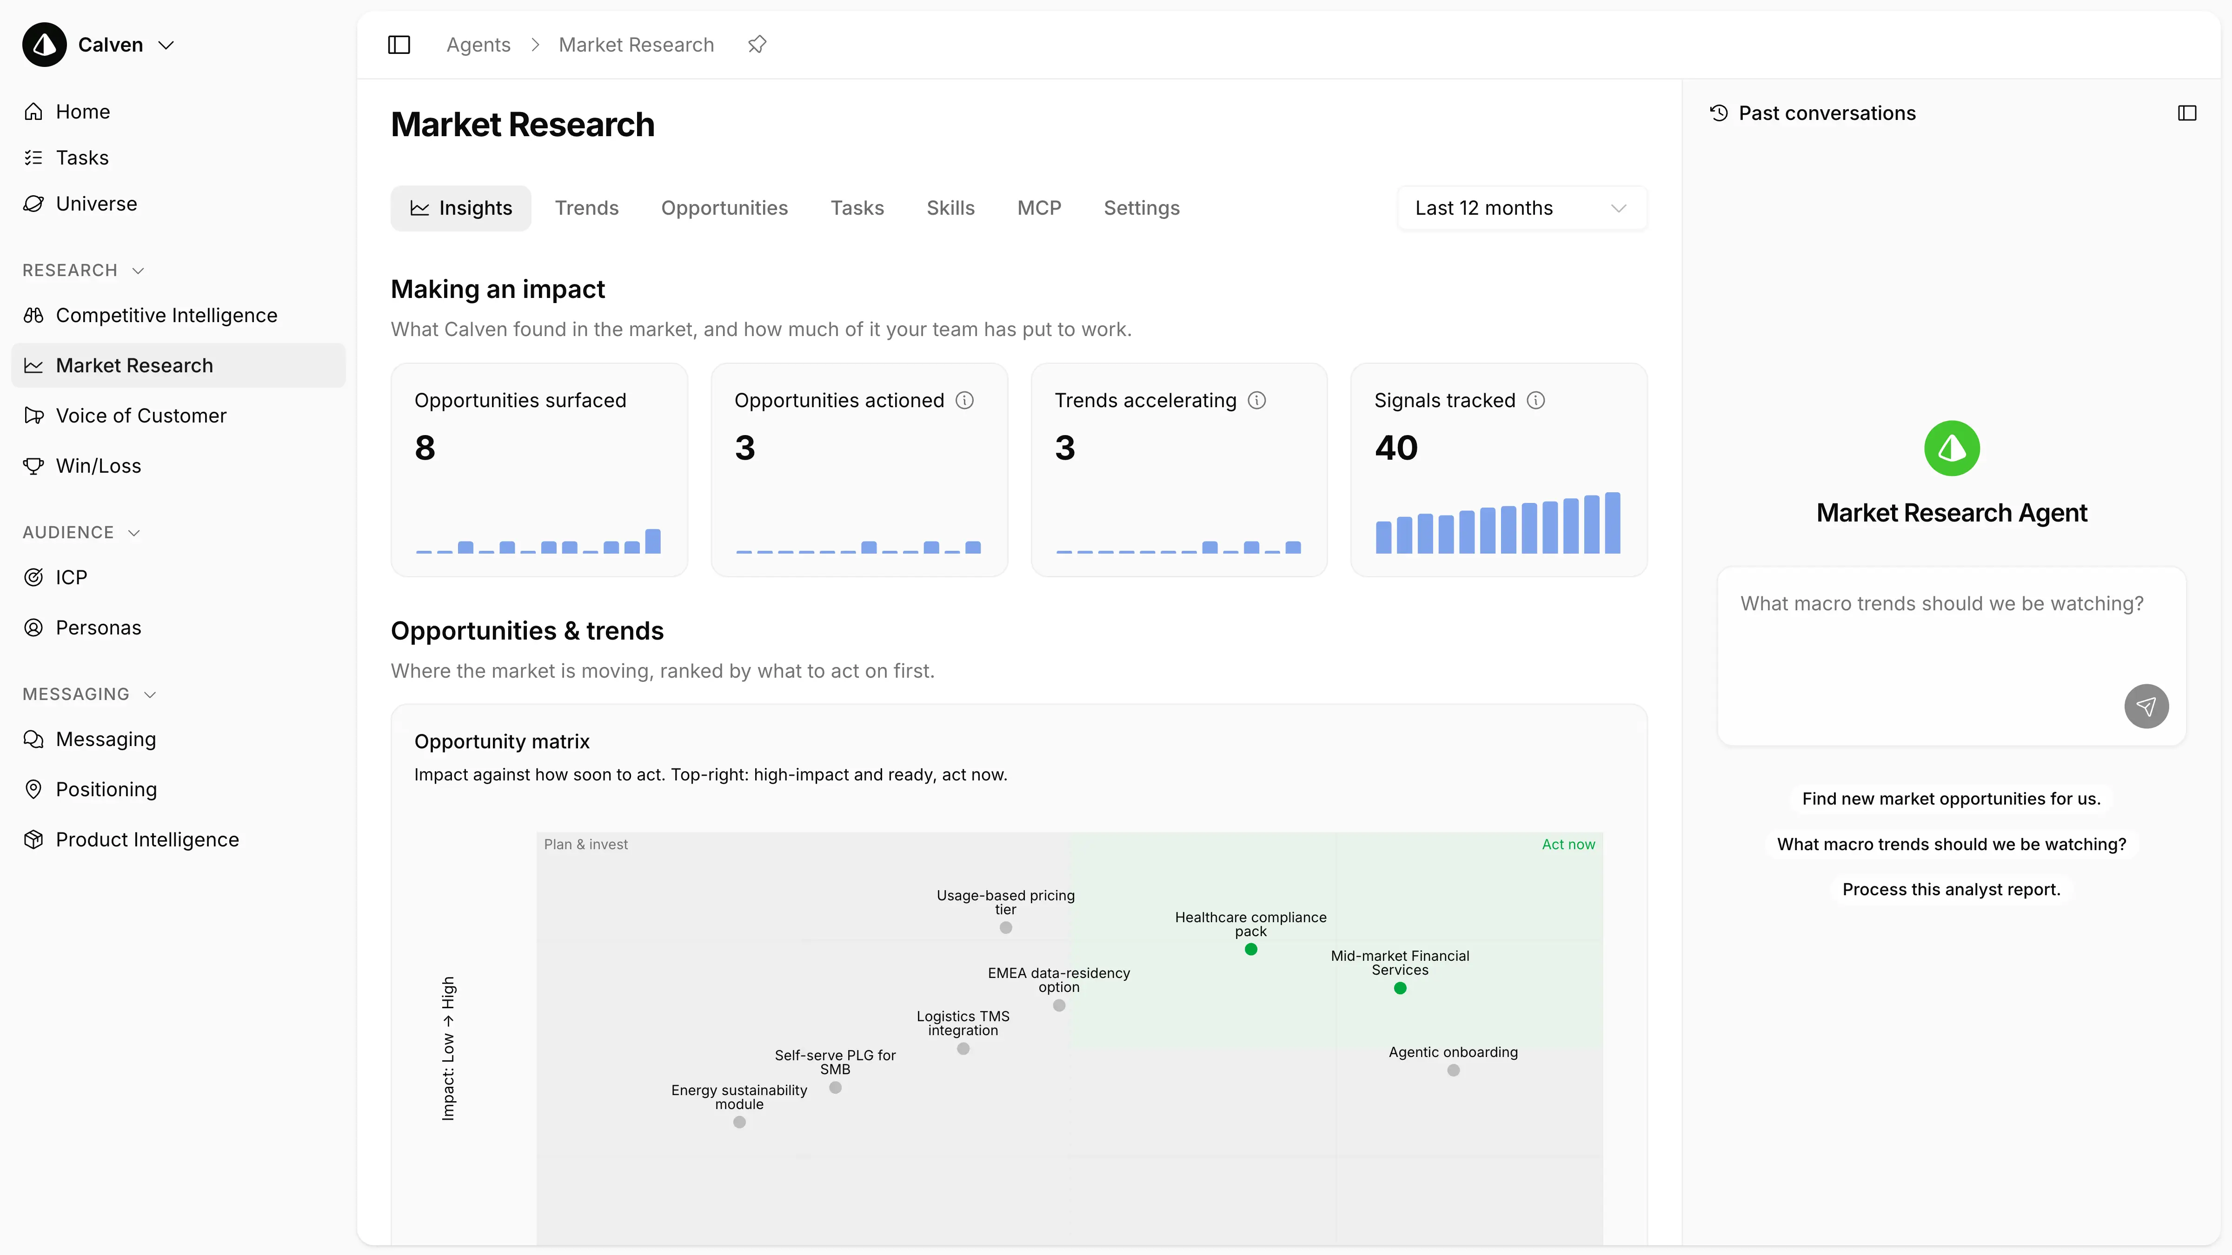Collapse the right chat panel icon

point(2187,113)
